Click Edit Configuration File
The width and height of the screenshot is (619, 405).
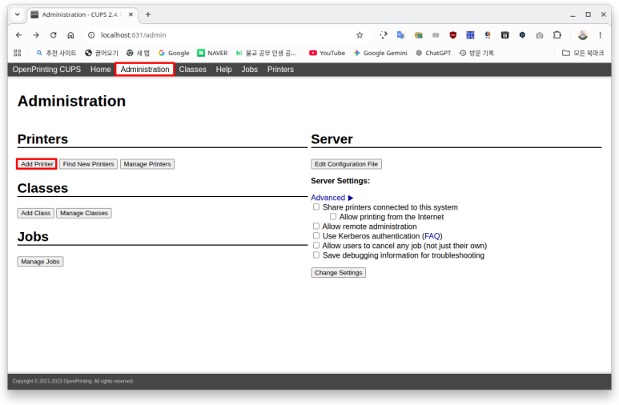click(x=346, y=164)
